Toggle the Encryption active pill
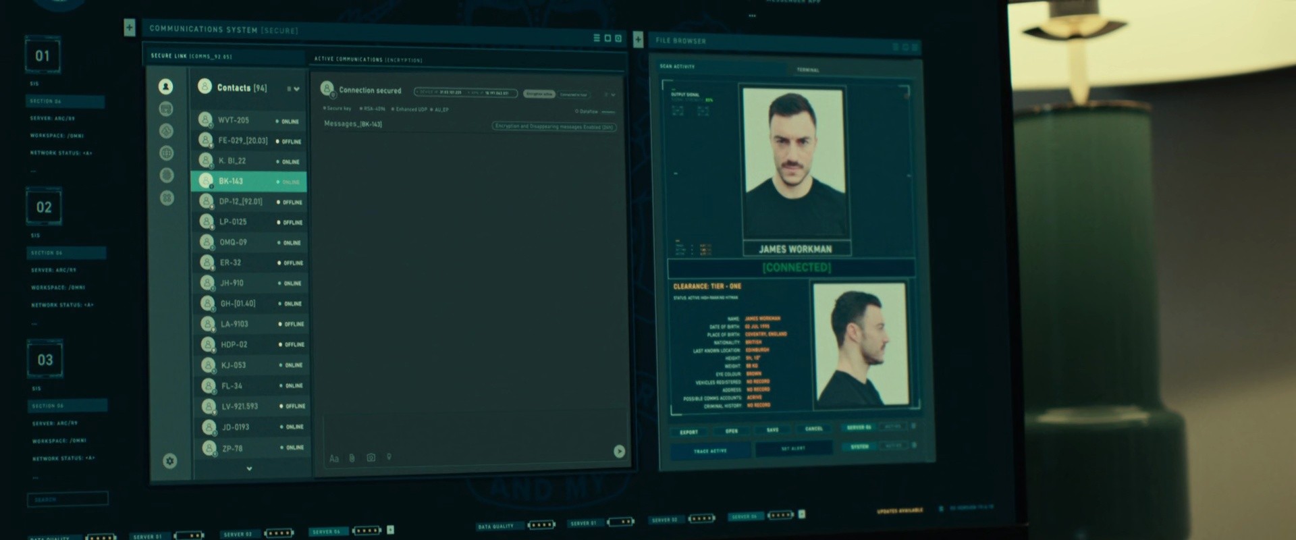This screenshot has width=1296, height=540. pos(539,94)
